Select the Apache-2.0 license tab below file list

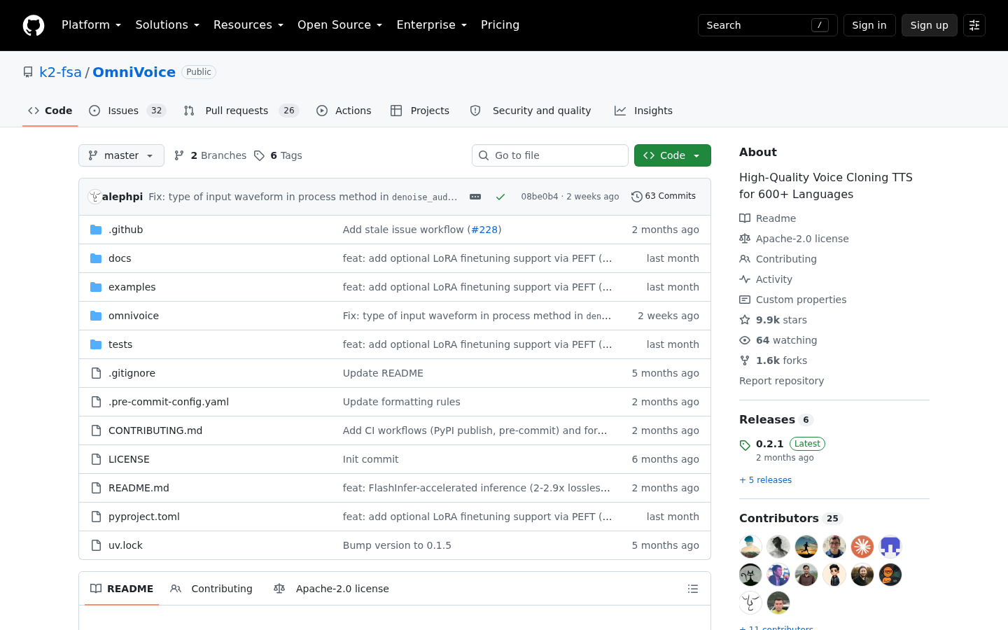pos(331,589)
